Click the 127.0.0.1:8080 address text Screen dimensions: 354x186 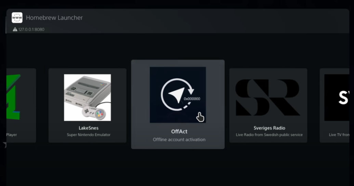[31, 29]
